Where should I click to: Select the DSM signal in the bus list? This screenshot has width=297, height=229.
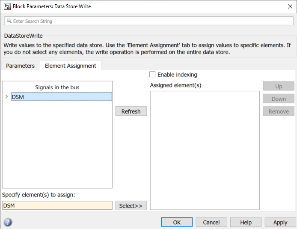tap(61, 97)
